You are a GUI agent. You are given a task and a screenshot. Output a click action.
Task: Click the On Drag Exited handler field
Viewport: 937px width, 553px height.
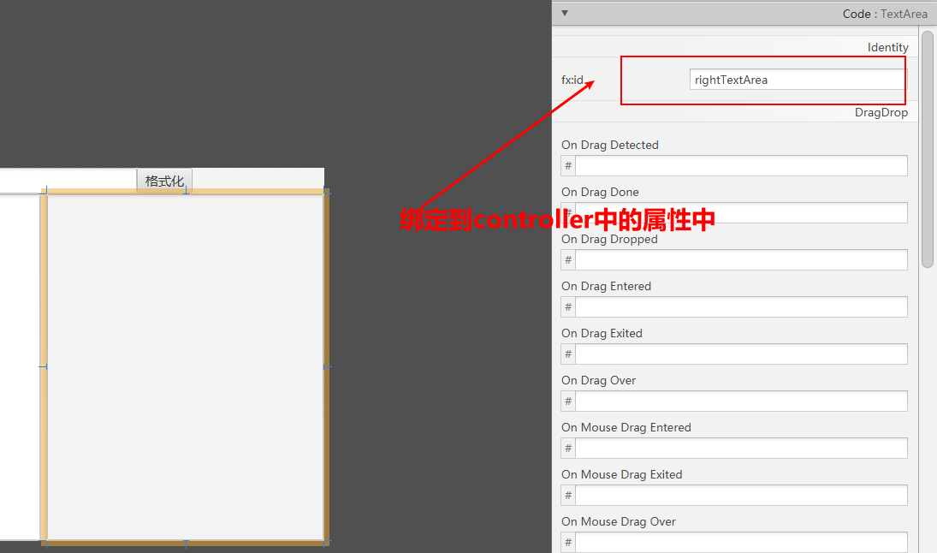[x=741, y=354]
